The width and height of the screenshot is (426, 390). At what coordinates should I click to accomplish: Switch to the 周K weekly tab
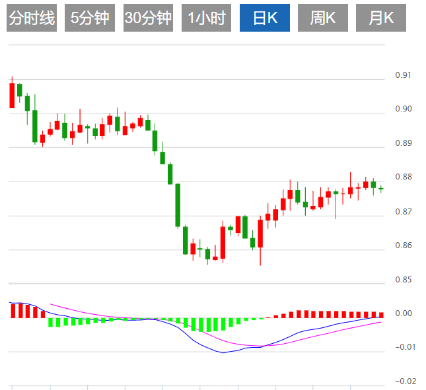pos(323,18)
